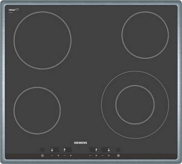Image resolution: width=182 pixels, height=164 pixels.
Task: Select the inner ring of the dual zone
Action: coord(135,105)
